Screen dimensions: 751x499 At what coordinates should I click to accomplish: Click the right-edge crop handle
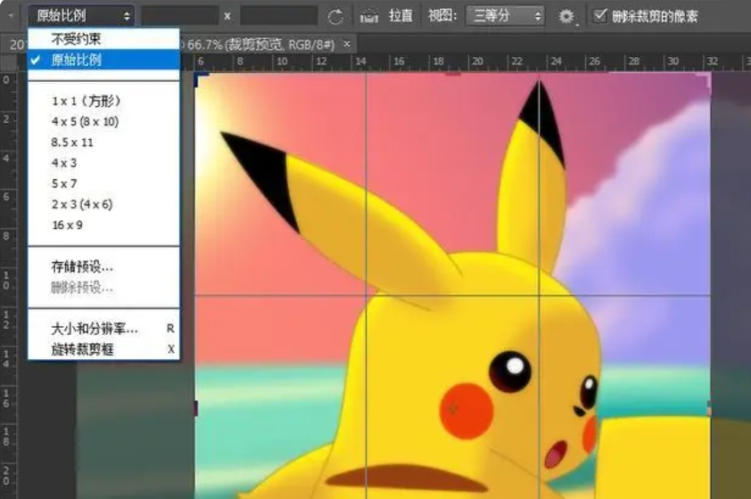click(709, 408)
